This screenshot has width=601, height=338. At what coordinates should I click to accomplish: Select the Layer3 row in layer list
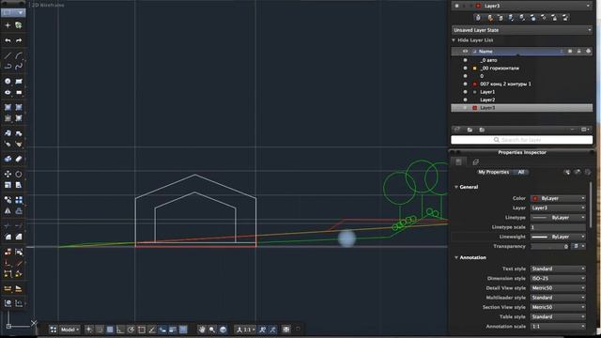coord(522,108)
